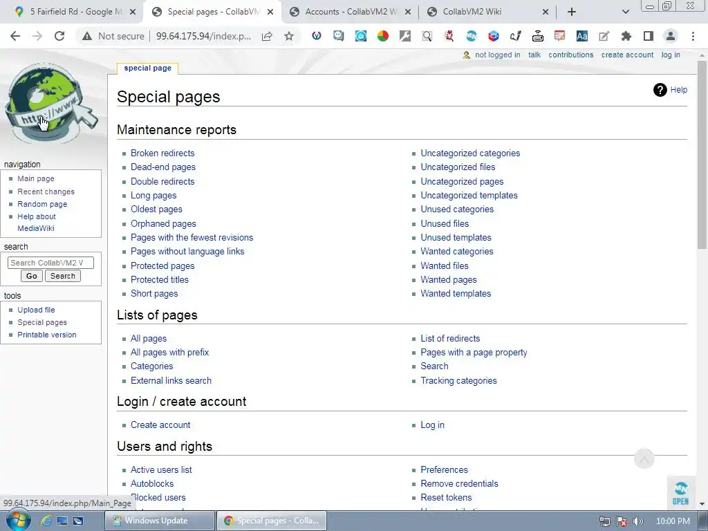Open the blue-red cube extension
The width and height of the screenshot is (708, 531).
click(494, 36)
